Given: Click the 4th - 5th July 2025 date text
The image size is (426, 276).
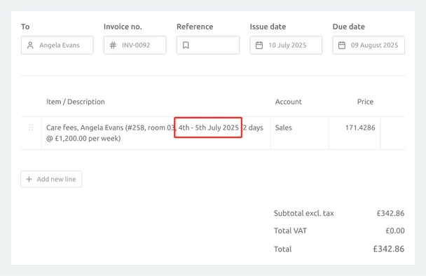Looking at the screenshot, I should pyautogui.click(x=208, y=127).
